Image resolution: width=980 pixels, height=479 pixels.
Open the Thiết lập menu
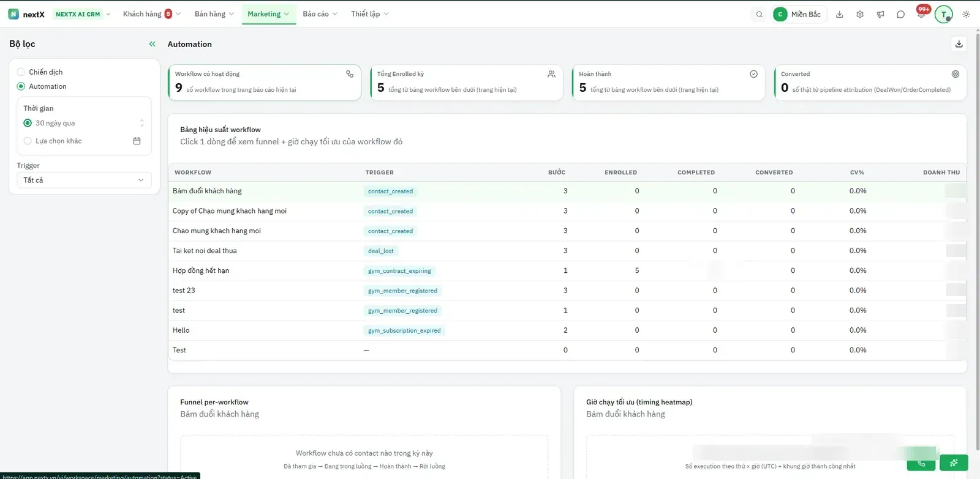[369, 14]
